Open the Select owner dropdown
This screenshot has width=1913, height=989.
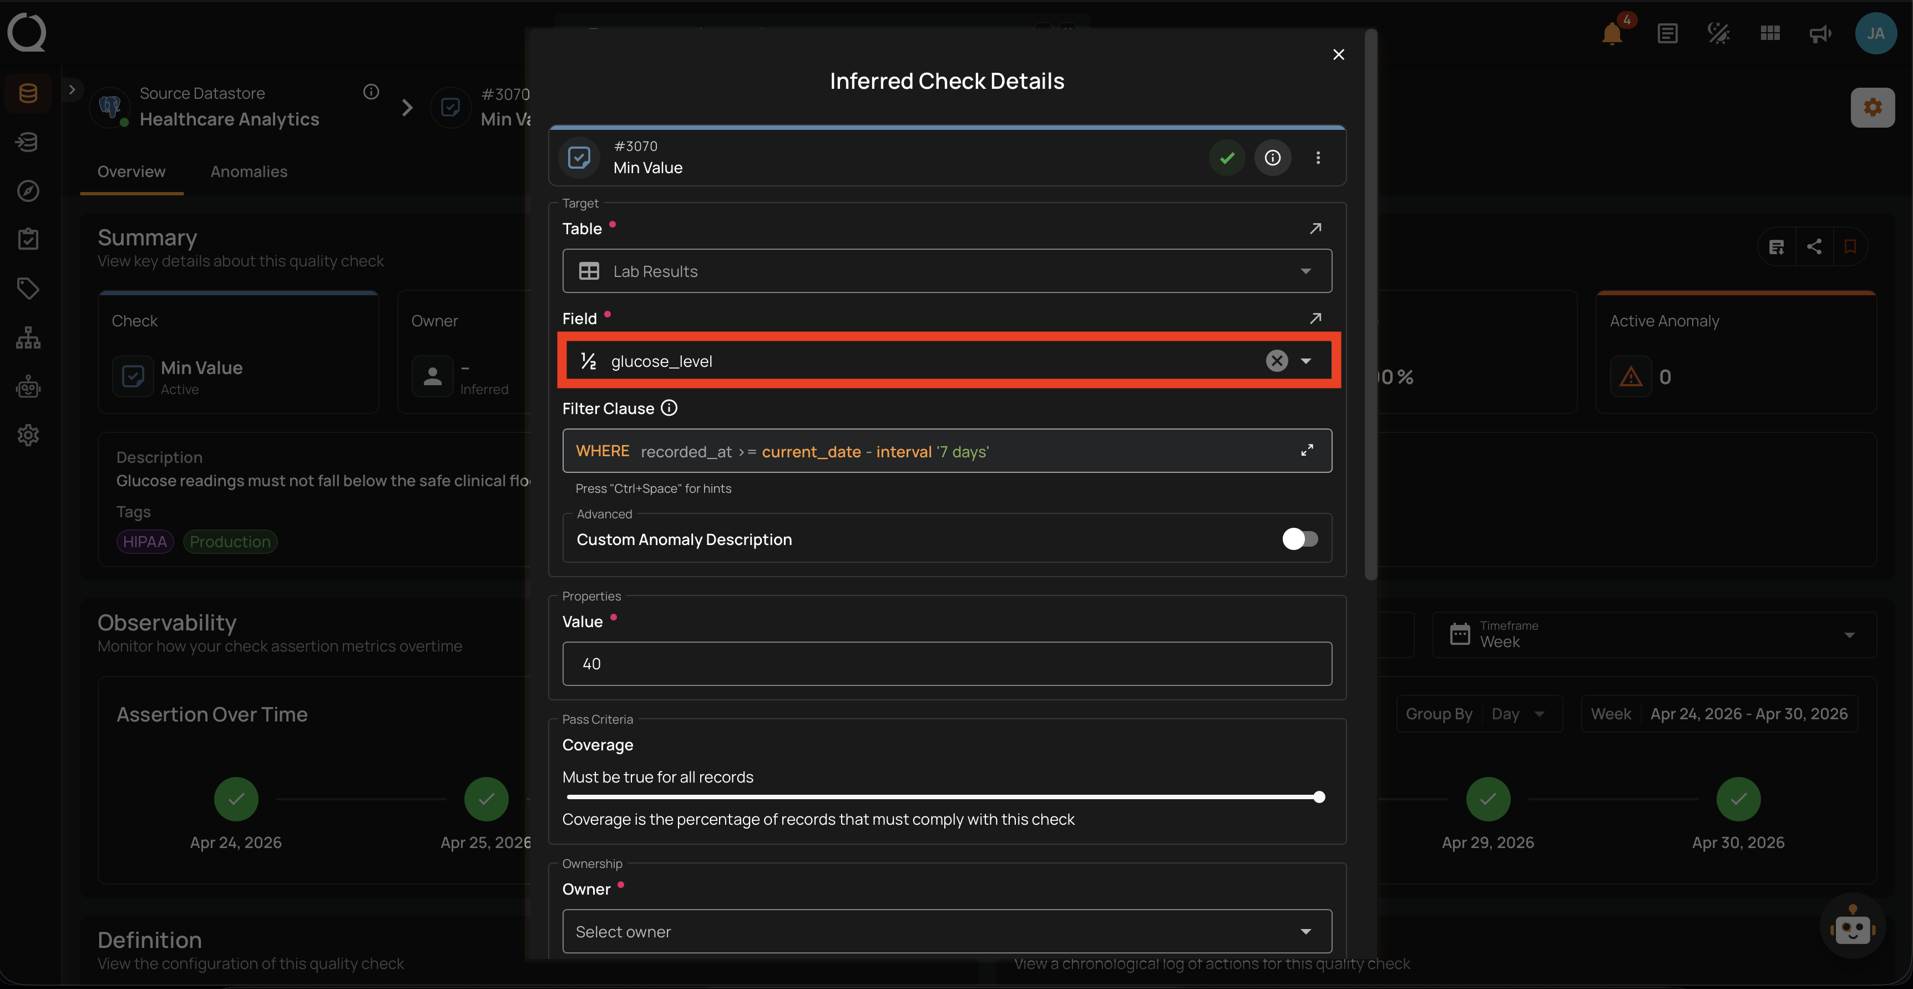point(947,931)
